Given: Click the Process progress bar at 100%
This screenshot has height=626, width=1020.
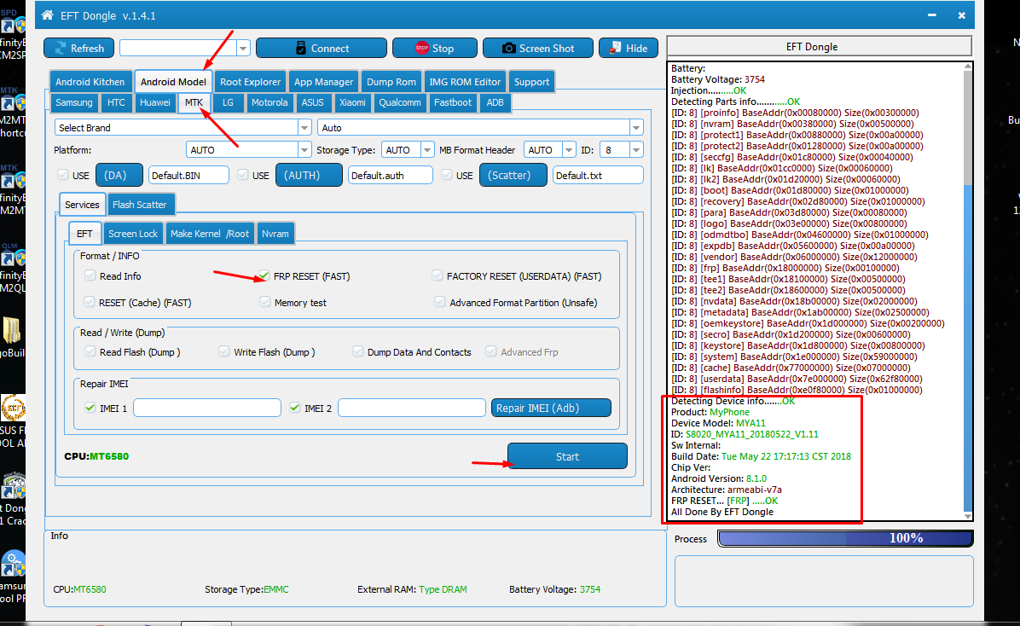Looking at the screenshot, I should [x=845, y=538].
